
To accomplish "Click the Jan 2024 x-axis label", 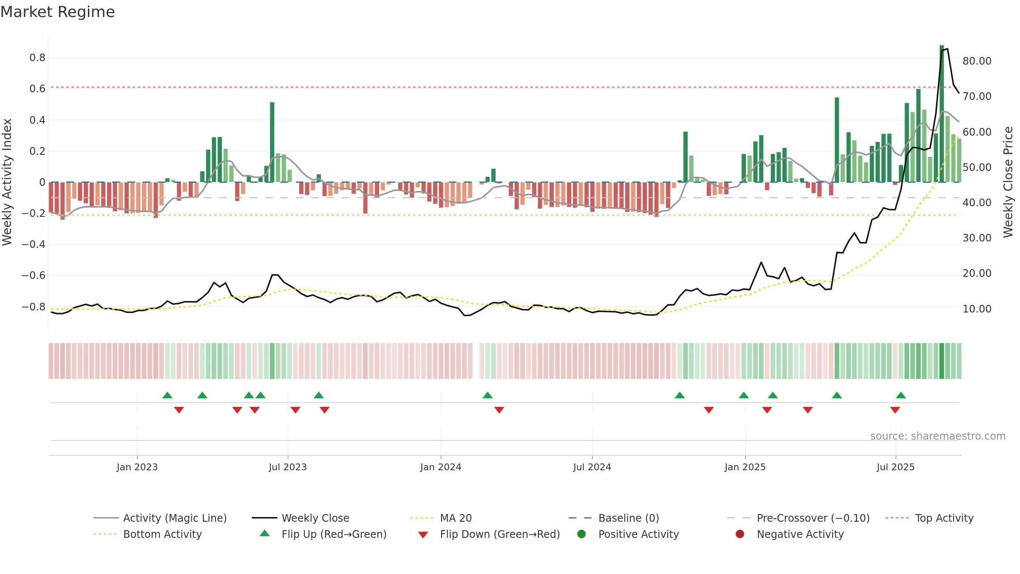I will click(x=441, y=467).
